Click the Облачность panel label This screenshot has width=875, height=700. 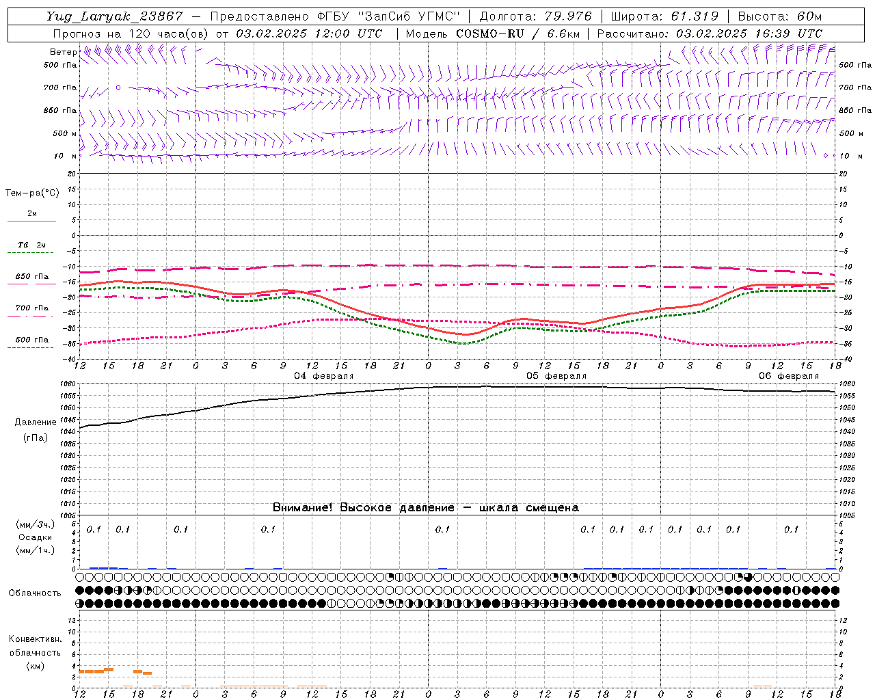point(35,593)
